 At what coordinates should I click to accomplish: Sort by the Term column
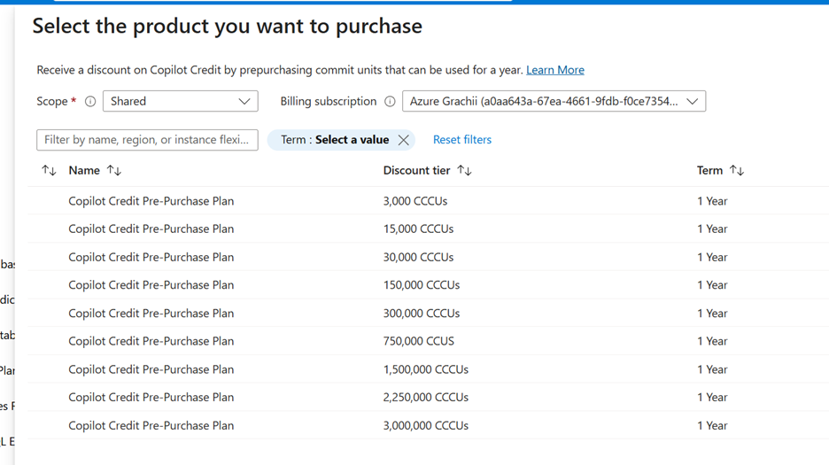[x=737, y=170]
